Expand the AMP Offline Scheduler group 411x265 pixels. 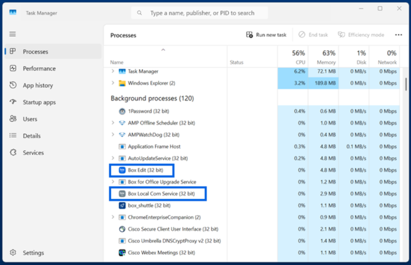tap(113, 123)
